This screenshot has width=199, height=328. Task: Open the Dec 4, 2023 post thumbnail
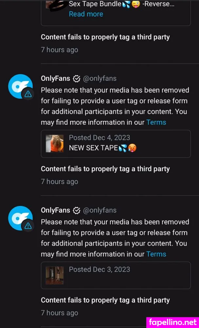(x=55, y=143)
